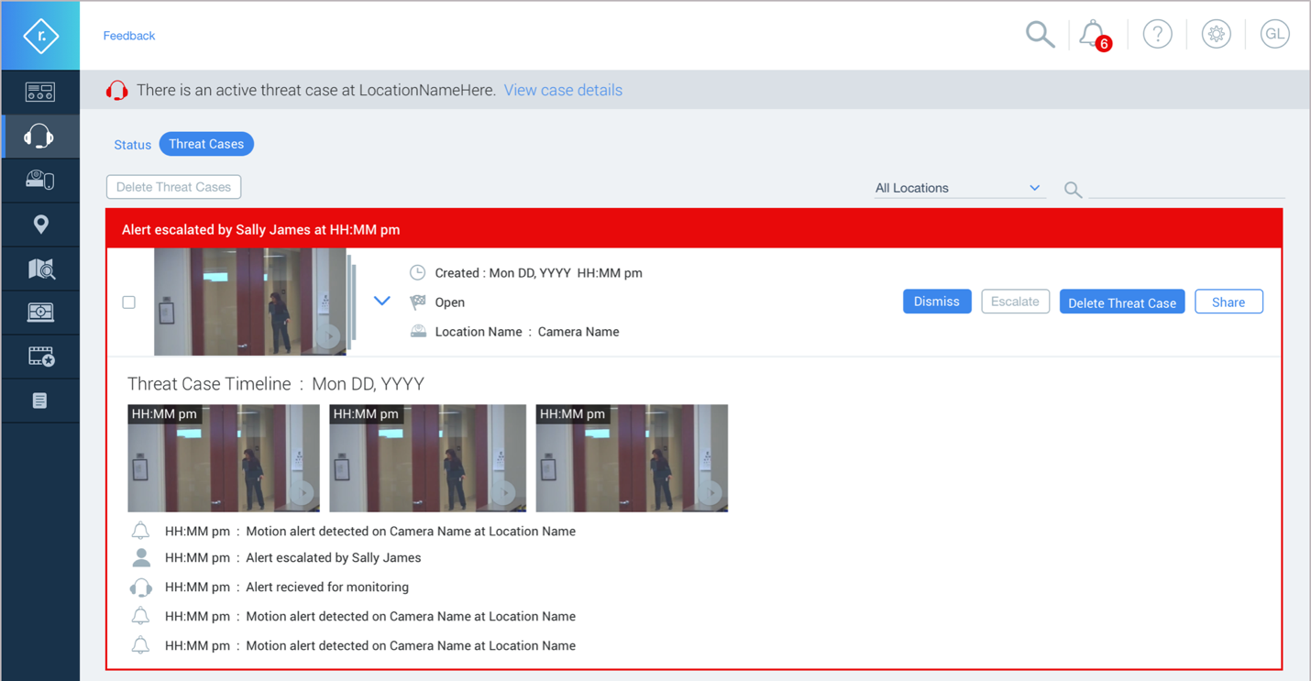
Task: Click the camera icon next to Location Name
Action: (x=418, y=332)
